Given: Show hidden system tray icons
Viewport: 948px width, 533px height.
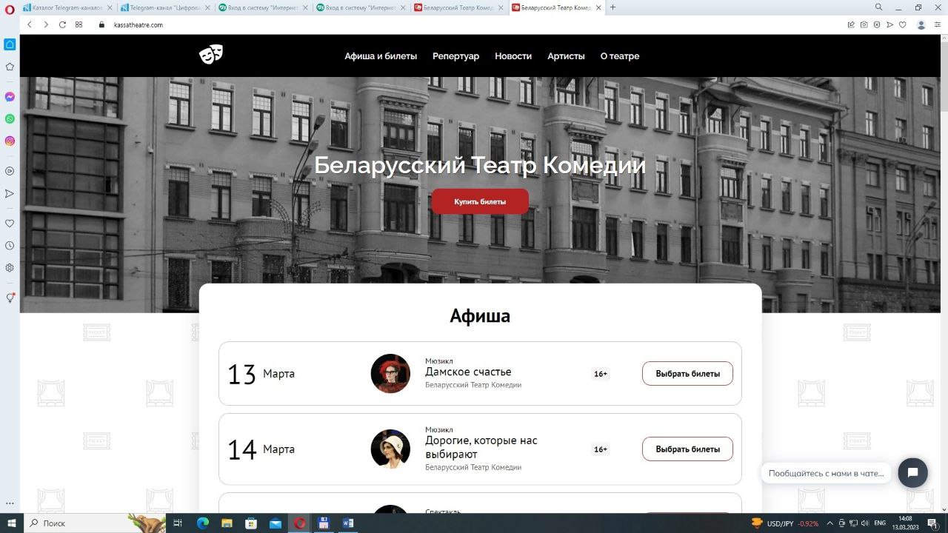Looking at the screenshot, I should pos(829,523).
